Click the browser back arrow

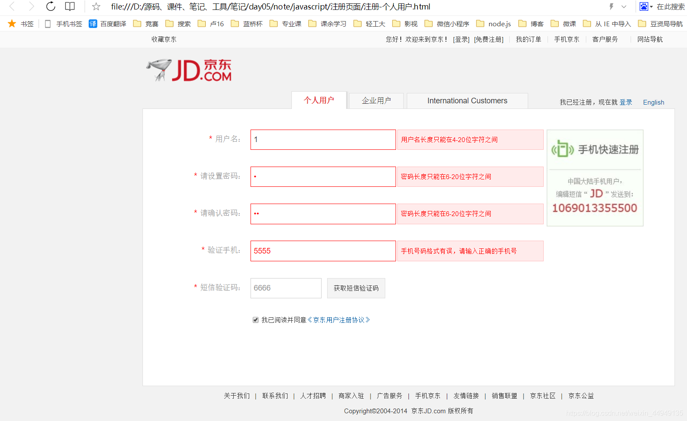point(12,6)
